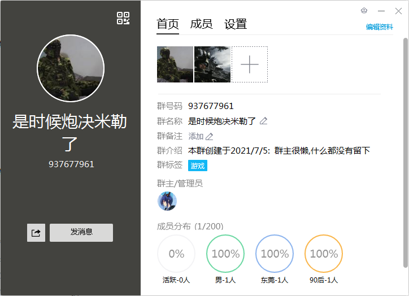Click the blue 100% 东莞 circle
The width and height of the screenshot is (409, 296).
[x=275, y=254]
